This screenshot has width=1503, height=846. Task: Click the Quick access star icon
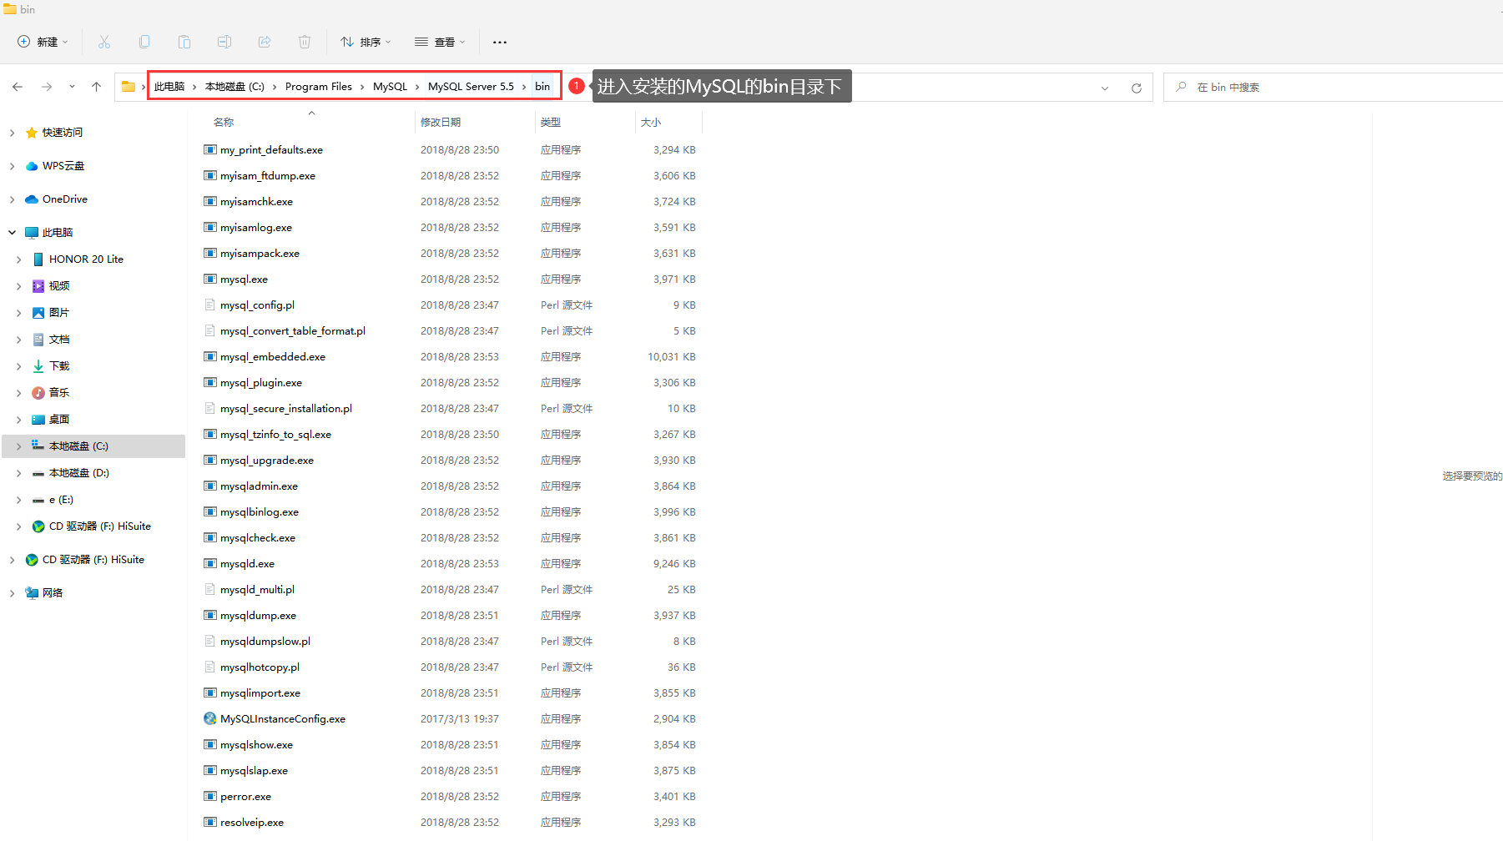point(32,133)
